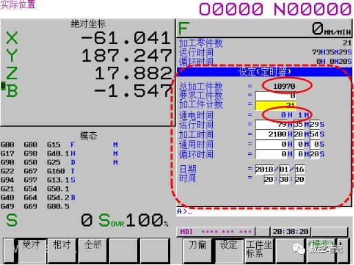Click the second 20 field of 时间
This screenshot has height=265, width=354.
[300, 179]
